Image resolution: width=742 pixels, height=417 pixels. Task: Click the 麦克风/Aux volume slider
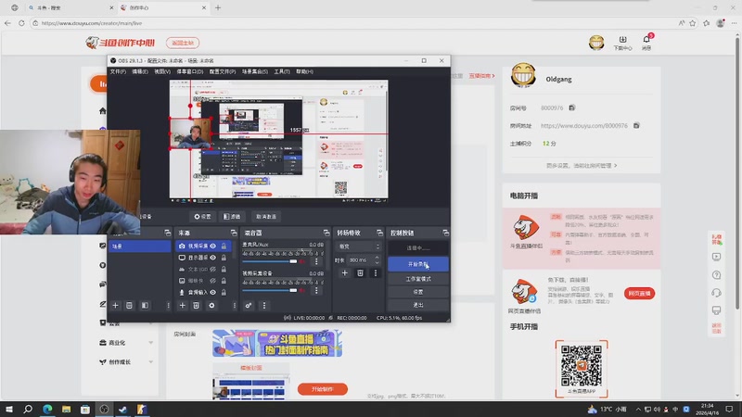coord(270,261)
